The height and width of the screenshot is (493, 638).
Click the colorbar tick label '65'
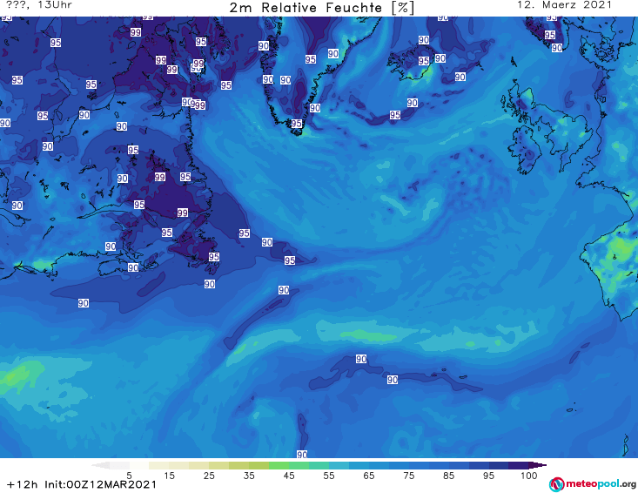click(x=368, y=476)
